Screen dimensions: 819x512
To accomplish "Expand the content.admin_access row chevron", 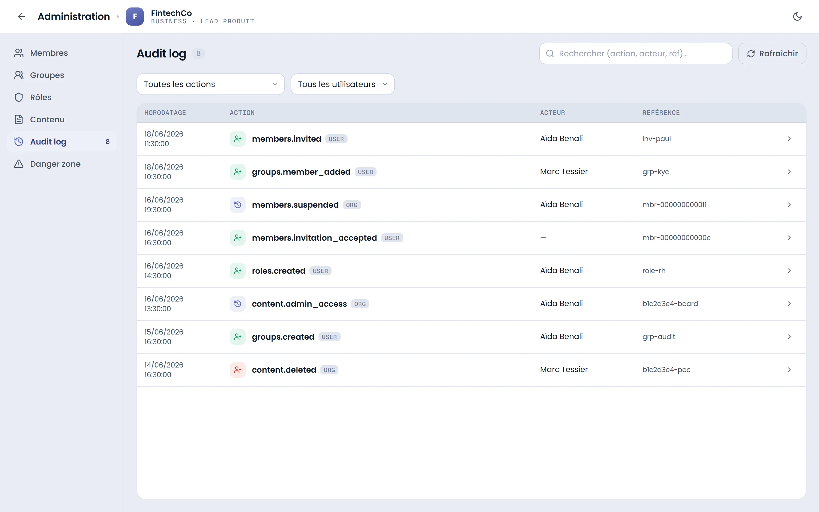I will (789, 304).
